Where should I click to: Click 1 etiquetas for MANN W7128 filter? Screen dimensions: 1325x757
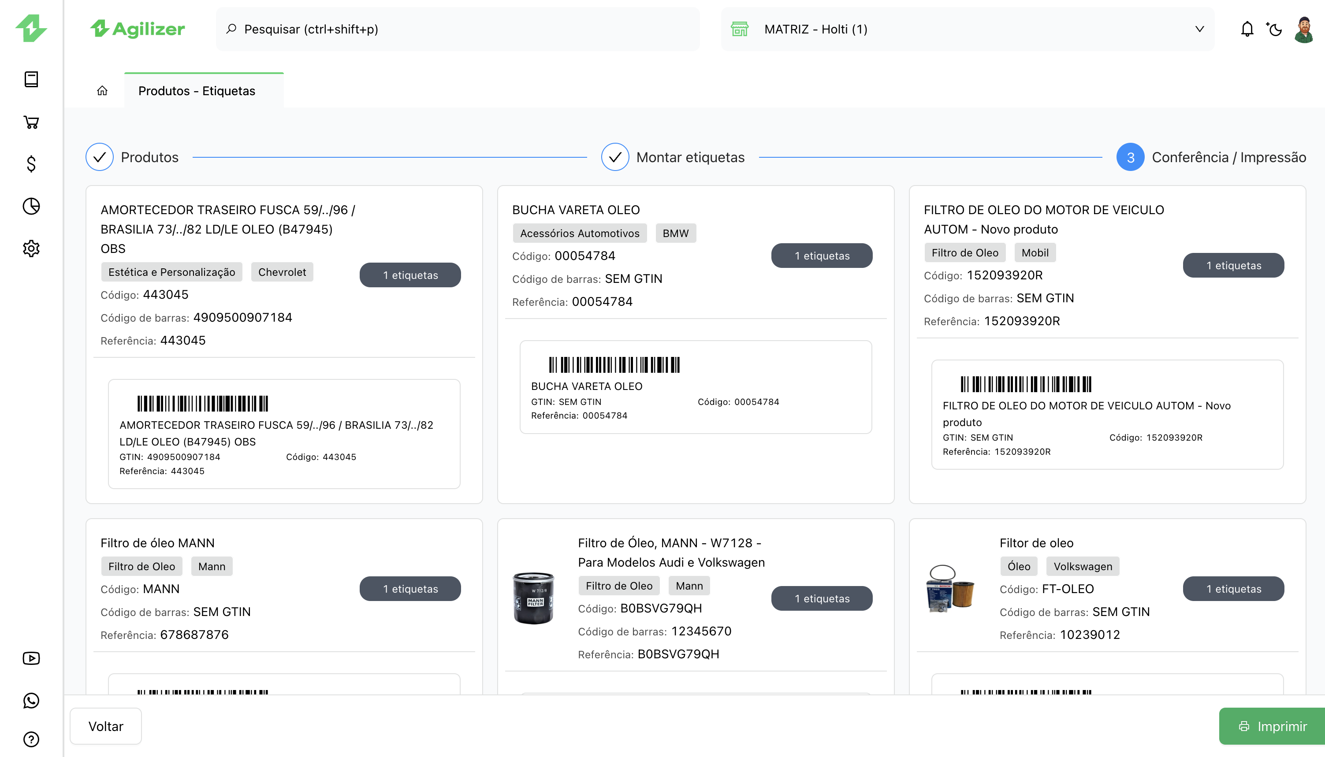822,598
